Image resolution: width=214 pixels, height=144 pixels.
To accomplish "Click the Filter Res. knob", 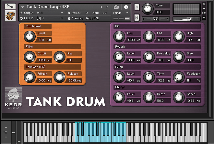I will 59,57.
